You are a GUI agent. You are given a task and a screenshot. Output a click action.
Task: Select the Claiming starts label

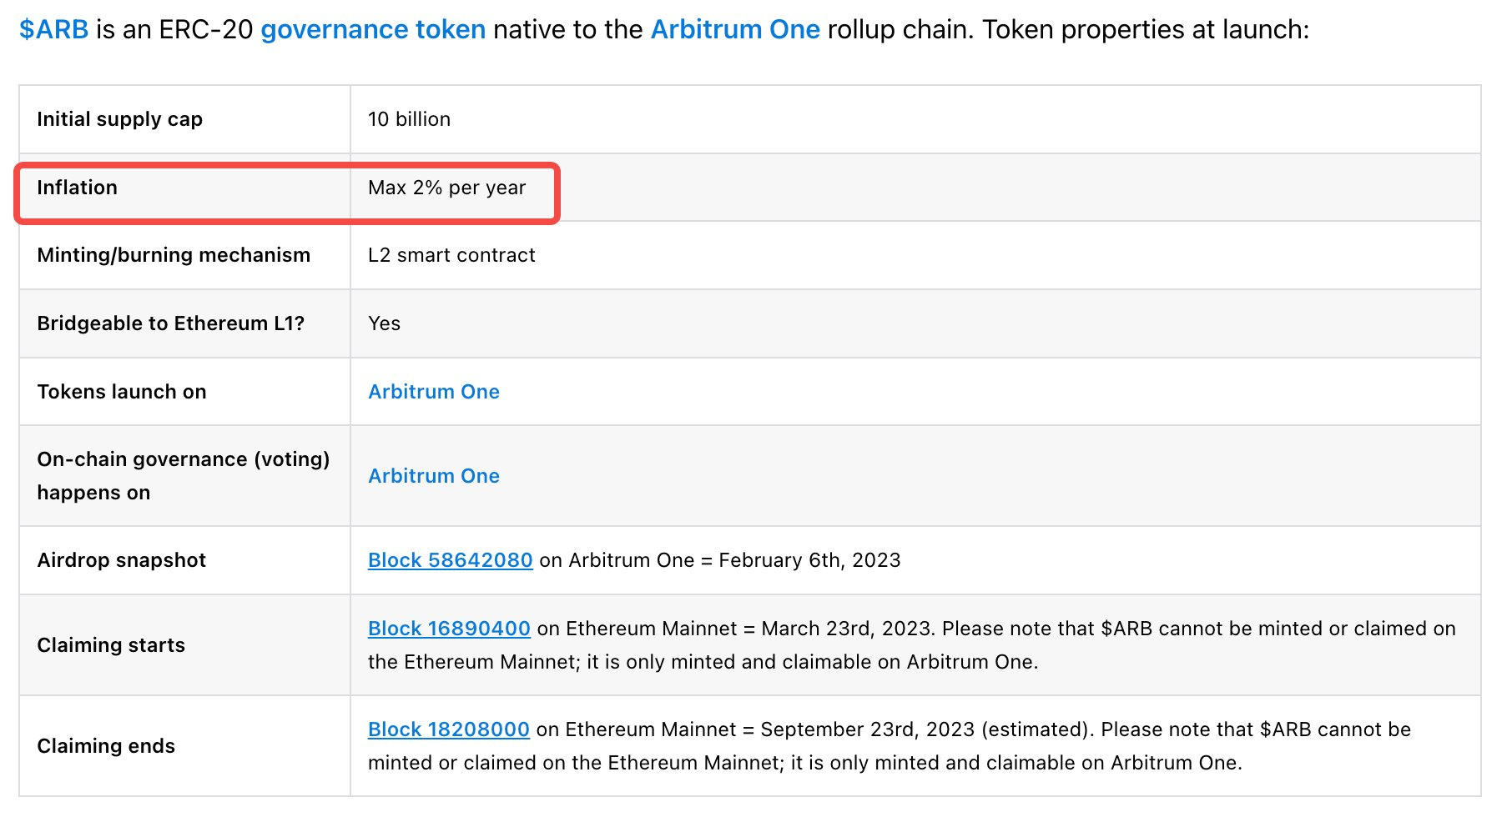tap(111, 645)
